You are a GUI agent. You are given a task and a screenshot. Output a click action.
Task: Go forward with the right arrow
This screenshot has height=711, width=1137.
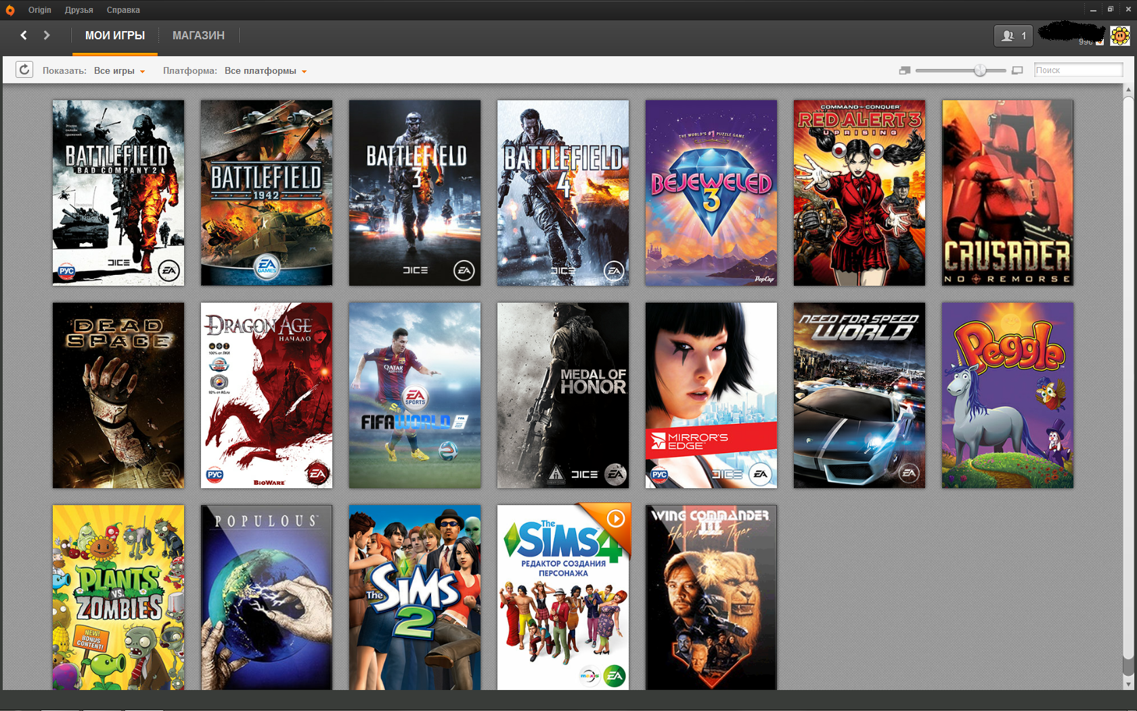click(47, 35)
